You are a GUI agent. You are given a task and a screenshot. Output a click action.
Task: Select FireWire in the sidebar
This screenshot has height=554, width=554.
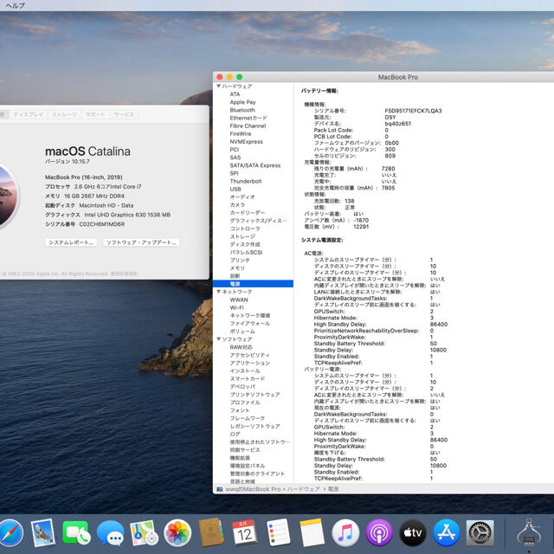click(x=241, y=133)
